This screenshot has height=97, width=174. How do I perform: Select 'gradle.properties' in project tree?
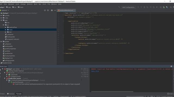(10, 49)
